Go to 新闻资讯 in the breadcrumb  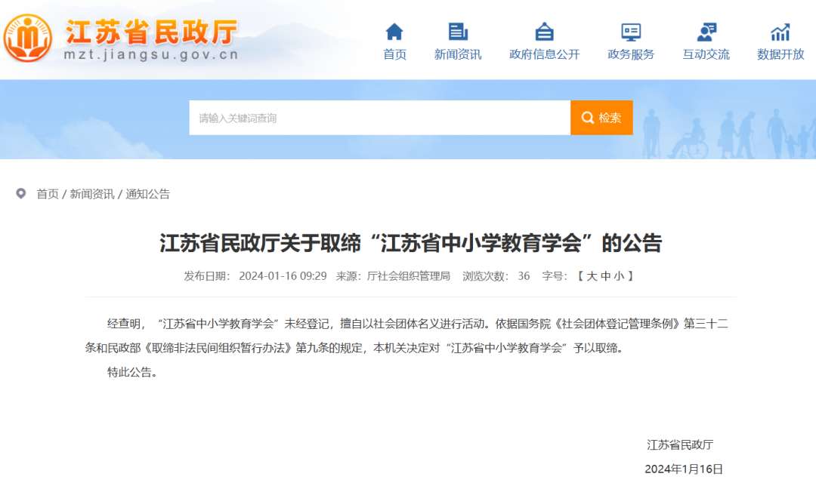91,194
